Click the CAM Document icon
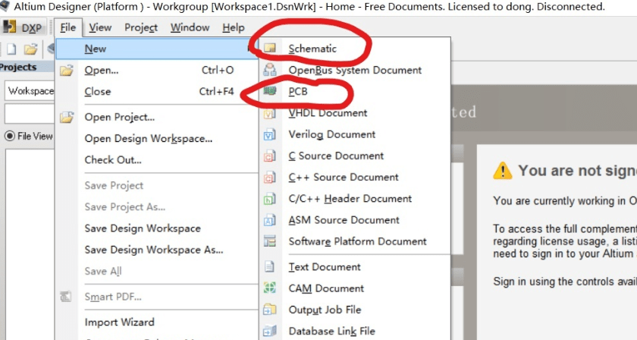 tap(270, 288)
